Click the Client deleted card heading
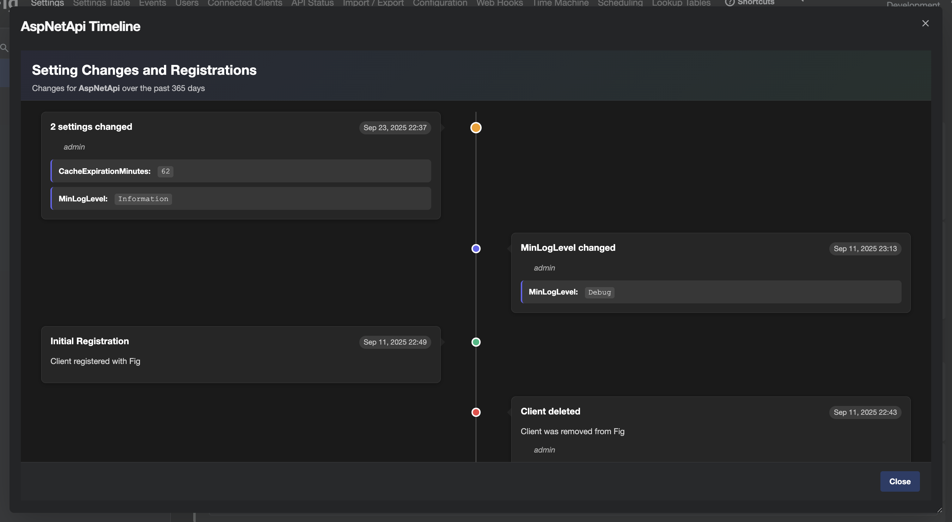Image resolution: width=952 pixels, height=522 pixels. click(x=550, y=411)
